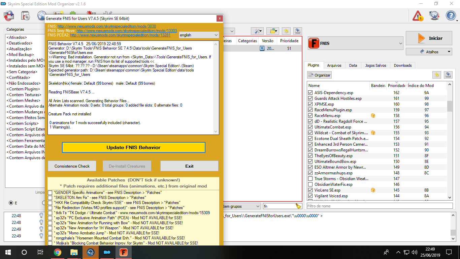Open the FNIS Sexy Move mods/13303 link

click(127, 31)
